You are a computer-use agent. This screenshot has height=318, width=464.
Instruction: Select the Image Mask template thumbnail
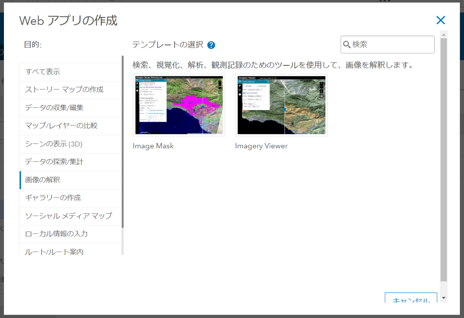pyautogui.click(x=178, y=105)
